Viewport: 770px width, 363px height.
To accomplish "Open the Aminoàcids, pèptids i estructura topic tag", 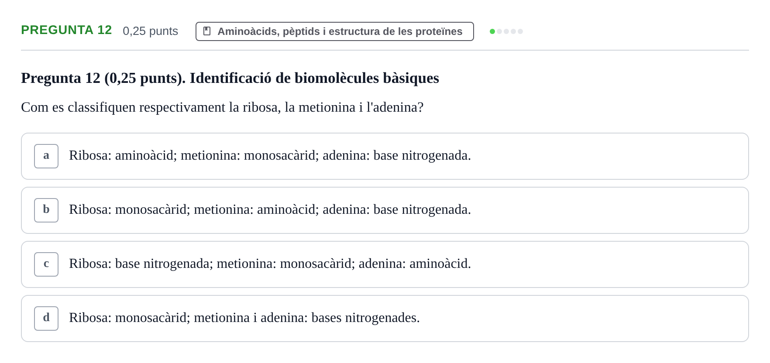I will point(335,31).
